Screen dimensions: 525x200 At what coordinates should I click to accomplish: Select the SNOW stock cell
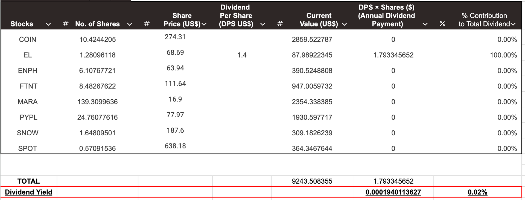(x=28, y=133)
